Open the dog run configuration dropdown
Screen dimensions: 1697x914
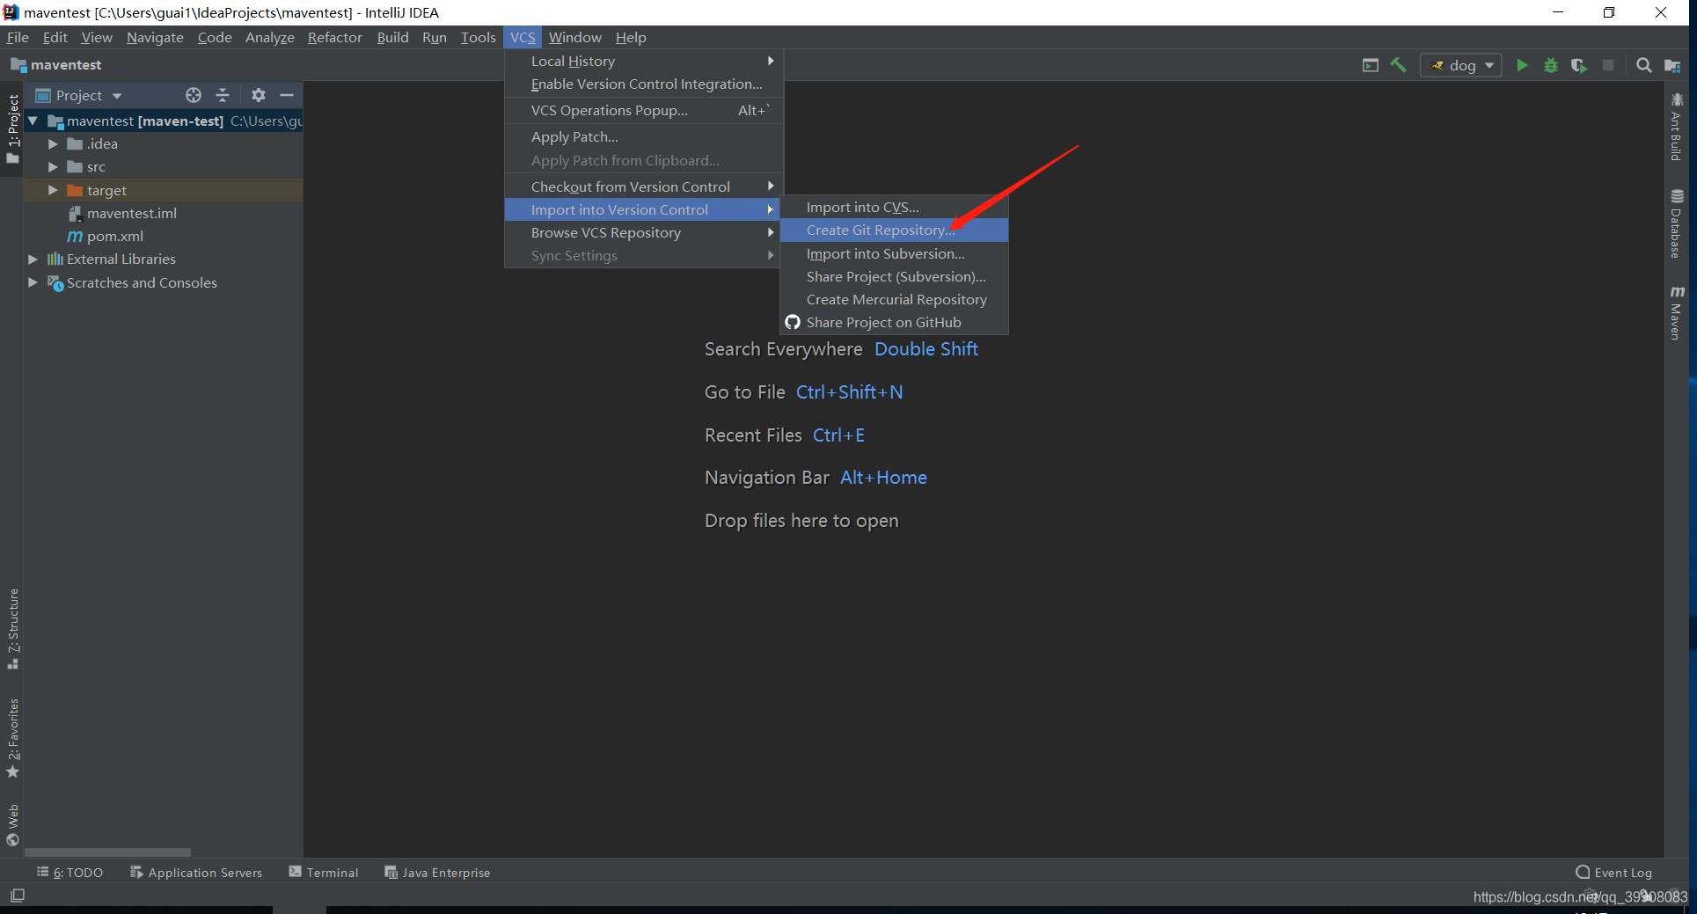(x=1461, y=65)
